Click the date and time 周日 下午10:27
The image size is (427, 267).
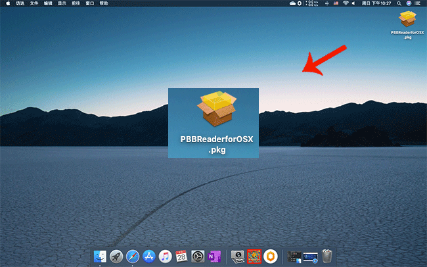point(376,3)
